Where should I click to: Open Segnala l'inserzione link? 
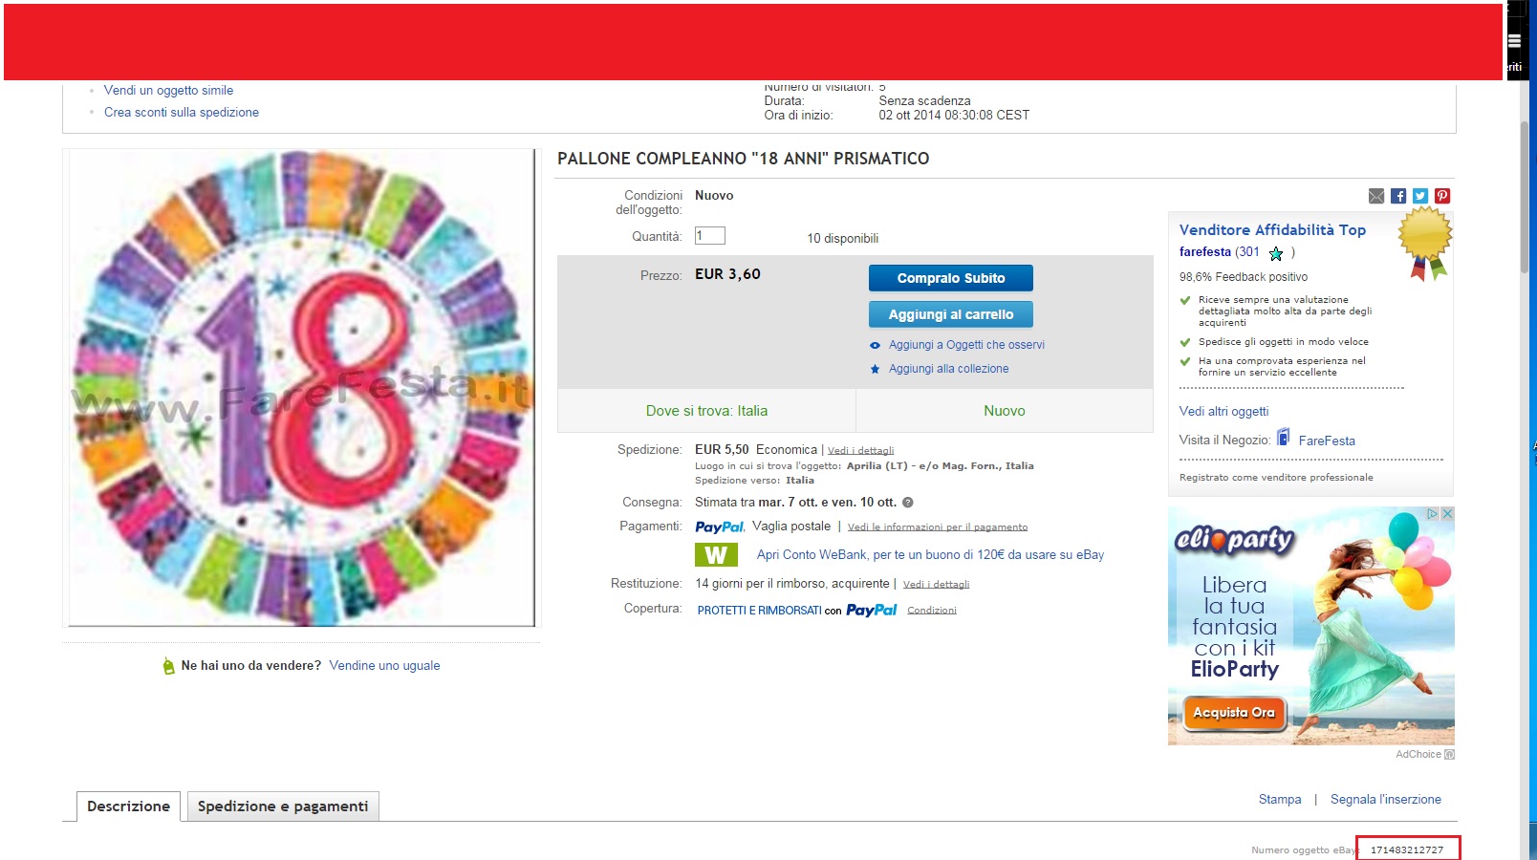click(x=1385, y=800)
